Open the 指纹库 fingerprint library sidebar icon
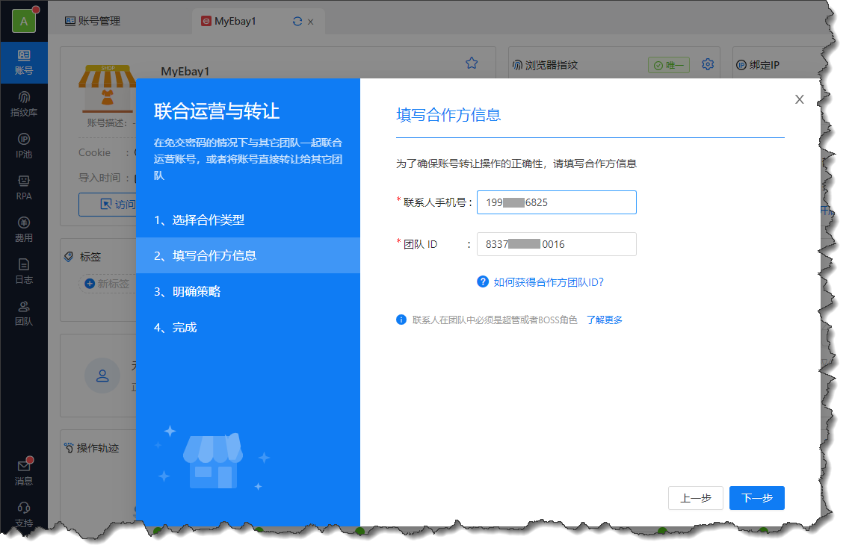Viewport: 852px width, 554px height. [24, 104]
